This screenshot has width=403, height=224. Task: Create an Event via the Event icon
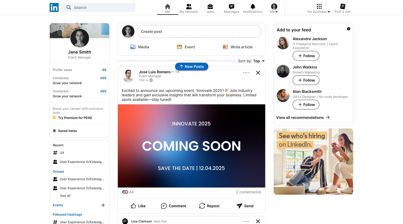[179, 47]
